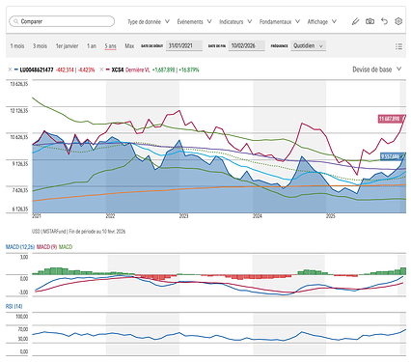
Task: Click the list view icon in the period bar
Action: (x=398, y=46)
